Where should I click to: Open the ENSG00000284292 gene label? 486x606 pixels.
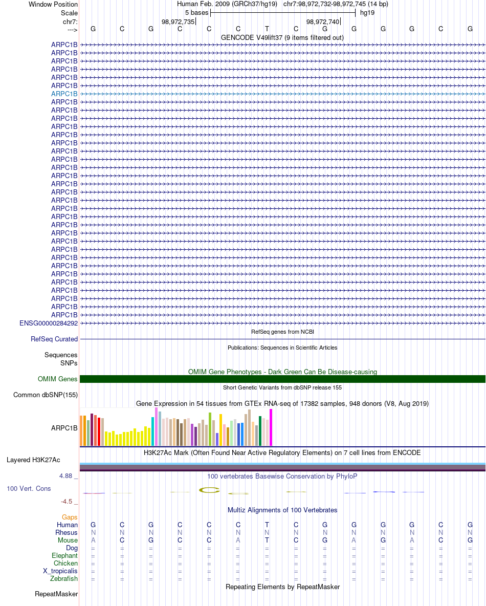(x=49, y=323)
